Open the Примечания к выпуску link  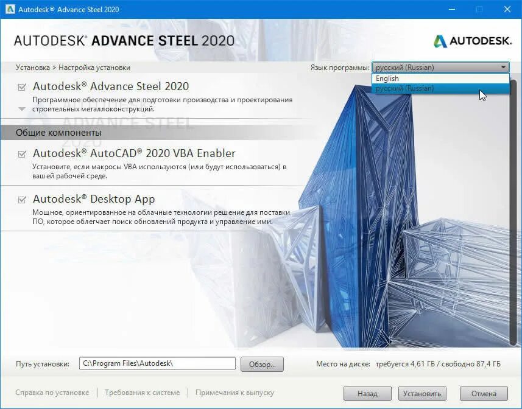pos(235,393)
